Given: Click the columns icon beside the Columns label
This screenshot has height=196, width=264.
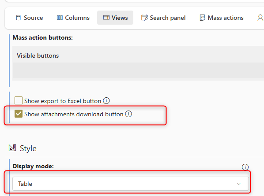Looking at the screenshot, I should 60,18.
